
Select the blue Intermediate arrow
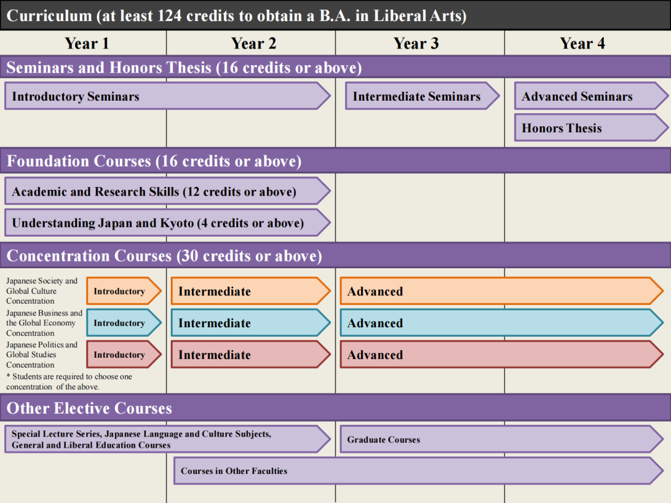click(x=250, y=323)
